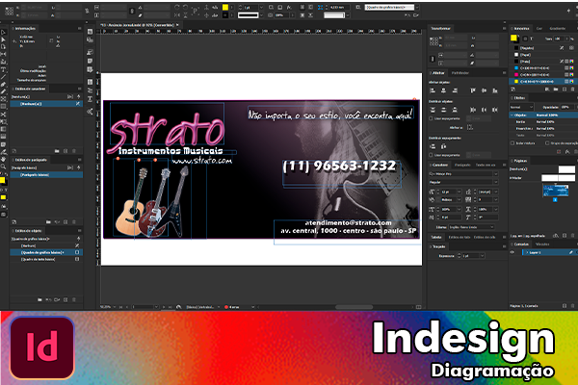Align right edges in Alinhar panel
Viewport: 578px width, 385px height.
pos(455,90)
